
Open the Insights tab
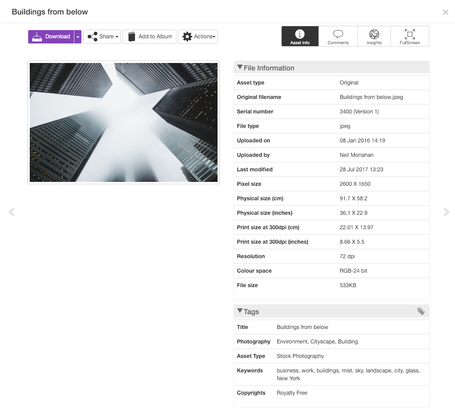point(374,36)
